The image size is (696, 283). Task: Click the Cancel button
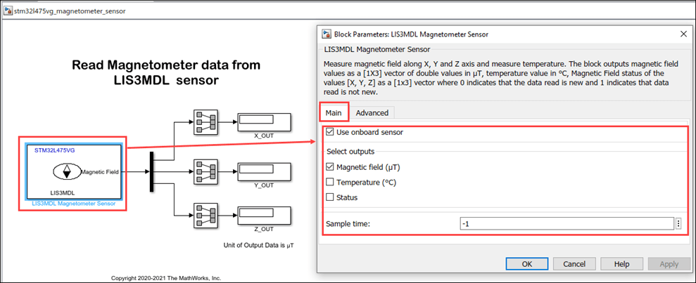click(x=574, y=263)
